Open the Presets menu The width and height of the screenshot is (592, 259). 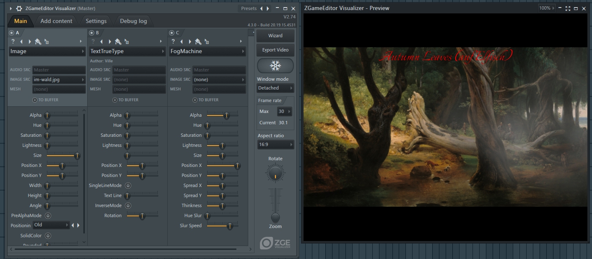tap(249, 8)
